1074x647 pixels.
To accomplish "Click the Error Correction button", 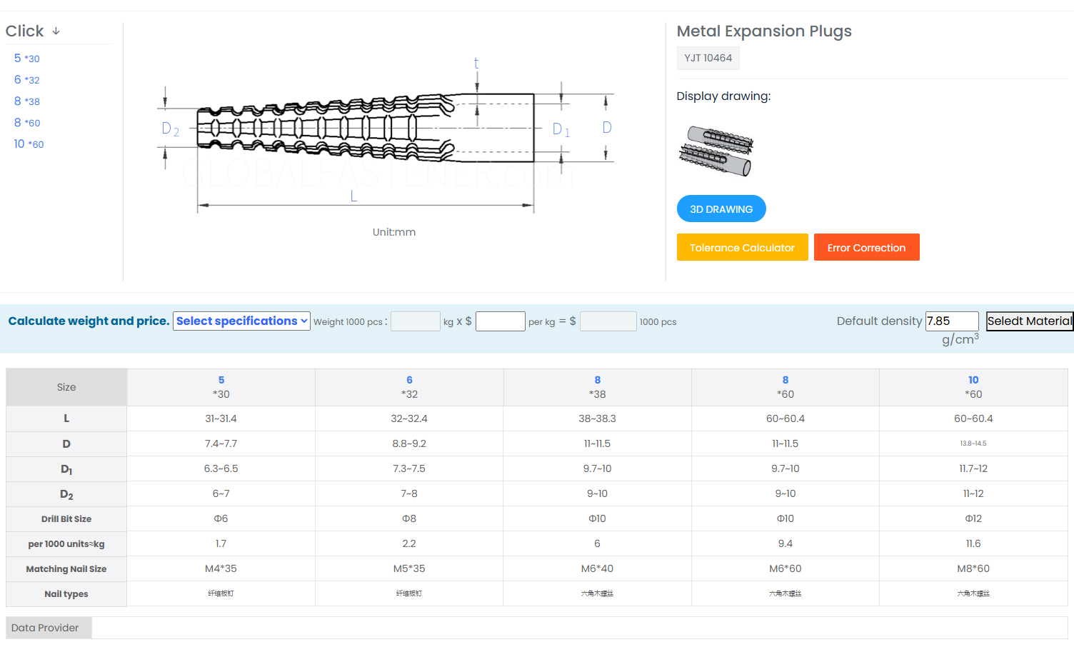I will [x=866, y=247].
